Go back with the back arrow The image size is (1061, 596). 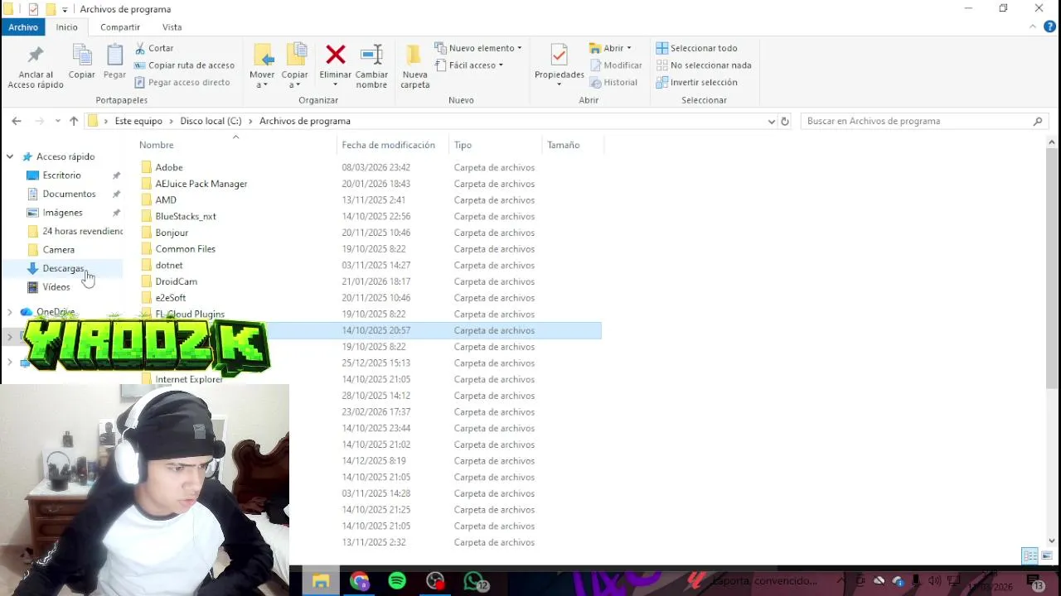[x=17, y=121]
